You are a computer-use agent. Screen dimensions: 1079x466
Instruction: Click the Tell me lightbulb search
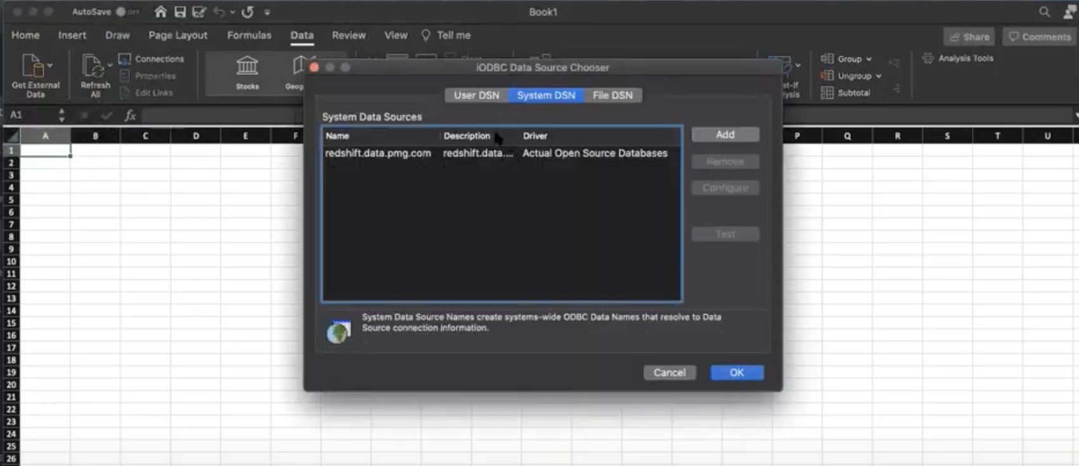point(446,35)
